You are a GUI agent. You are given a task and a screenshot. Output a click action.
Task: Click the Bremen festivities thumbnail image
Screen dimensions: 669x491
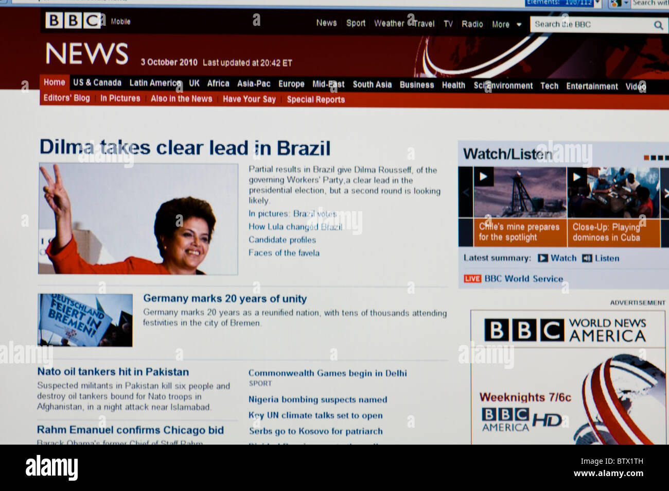[85, 320]
